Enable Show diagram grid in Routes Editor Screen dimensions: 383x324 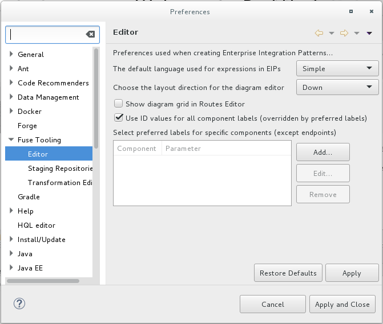coord(119,104)
